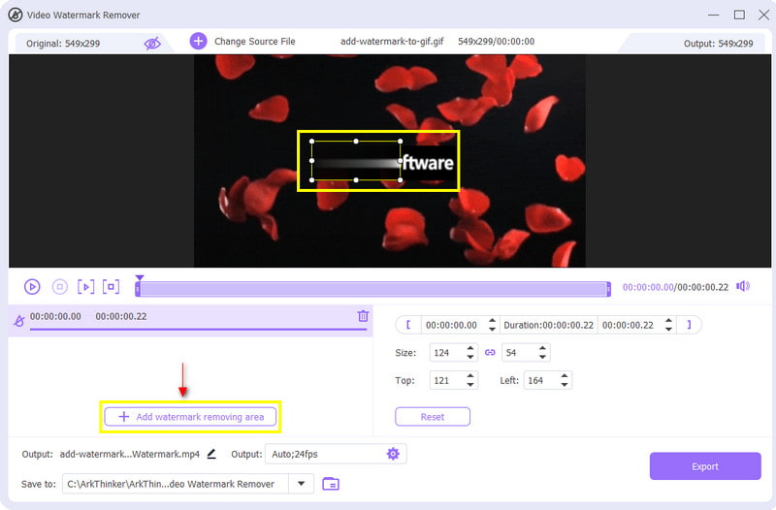Click the Size height field 54
The image size is (776, 510).
point(519,353)
